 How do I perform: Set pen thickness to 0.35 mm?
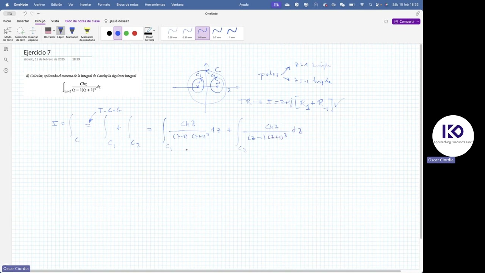click(187, 33)
